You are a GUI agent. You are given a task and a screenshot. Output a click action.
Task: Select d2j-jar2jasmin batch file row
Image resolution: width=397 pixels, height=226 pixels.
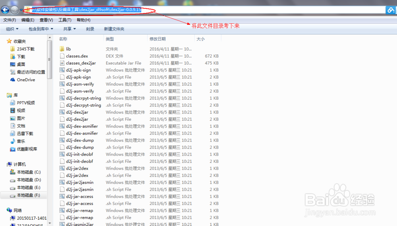coord(139,182)
